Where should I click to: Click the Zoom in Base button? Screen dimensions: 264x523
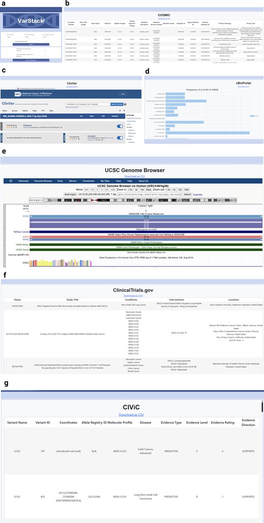(148, 189)
